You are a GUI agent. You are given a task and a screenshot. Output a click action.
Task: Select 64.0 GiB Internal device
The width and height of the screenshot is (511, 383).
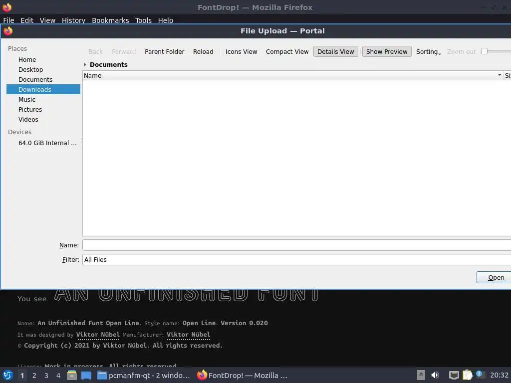[x=47, y=143]
